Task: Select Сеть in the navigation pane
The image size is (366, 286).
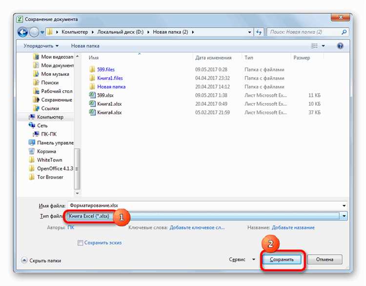Action: pos(38,126)
